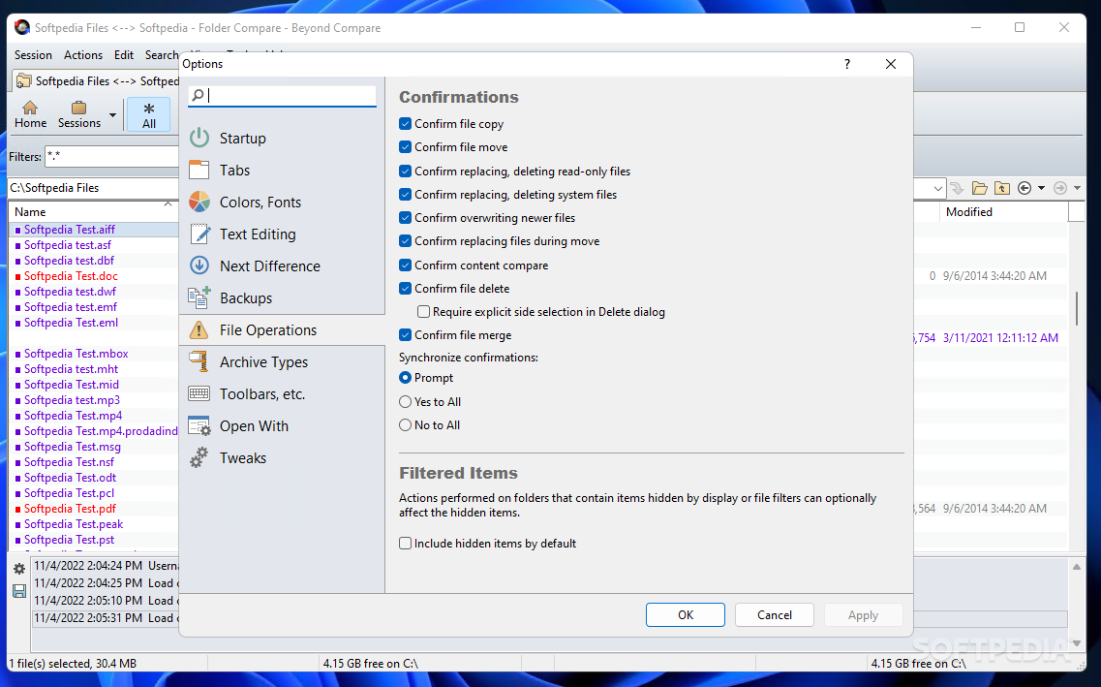This screenshot has width=1101, height=687.
Task: Open the Tweaks options category
Action: point(283,458)
